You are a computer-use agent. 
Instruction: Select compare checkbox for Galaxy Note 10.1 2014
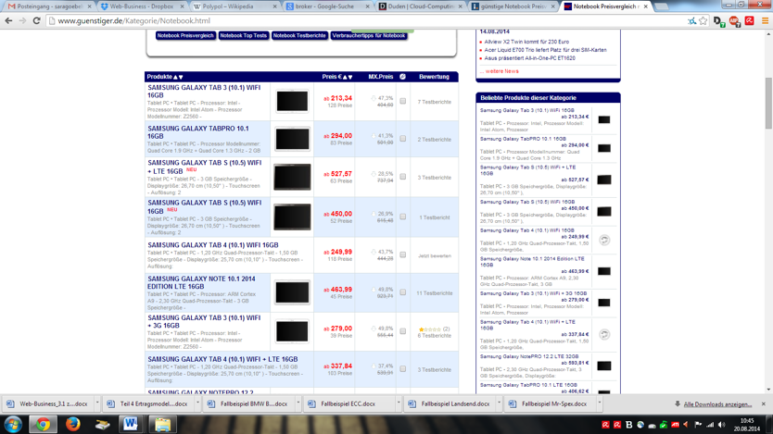(x=403, y=292)
